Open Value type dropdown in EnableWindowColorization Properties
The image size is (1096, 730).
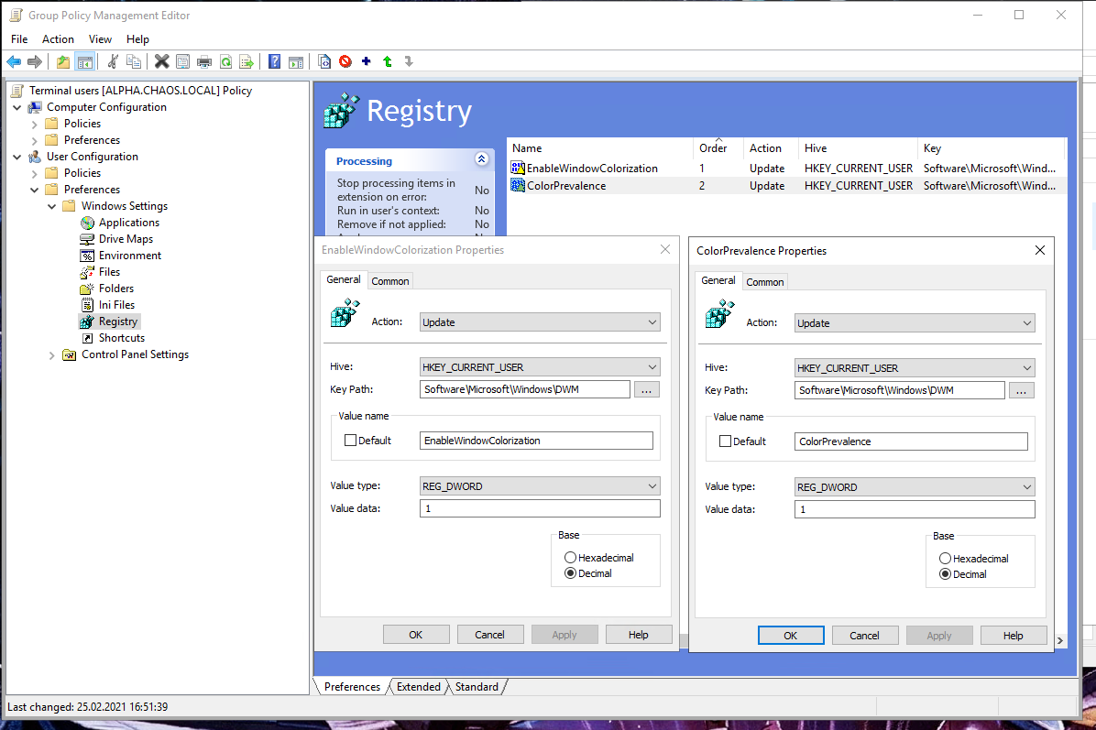540,486
